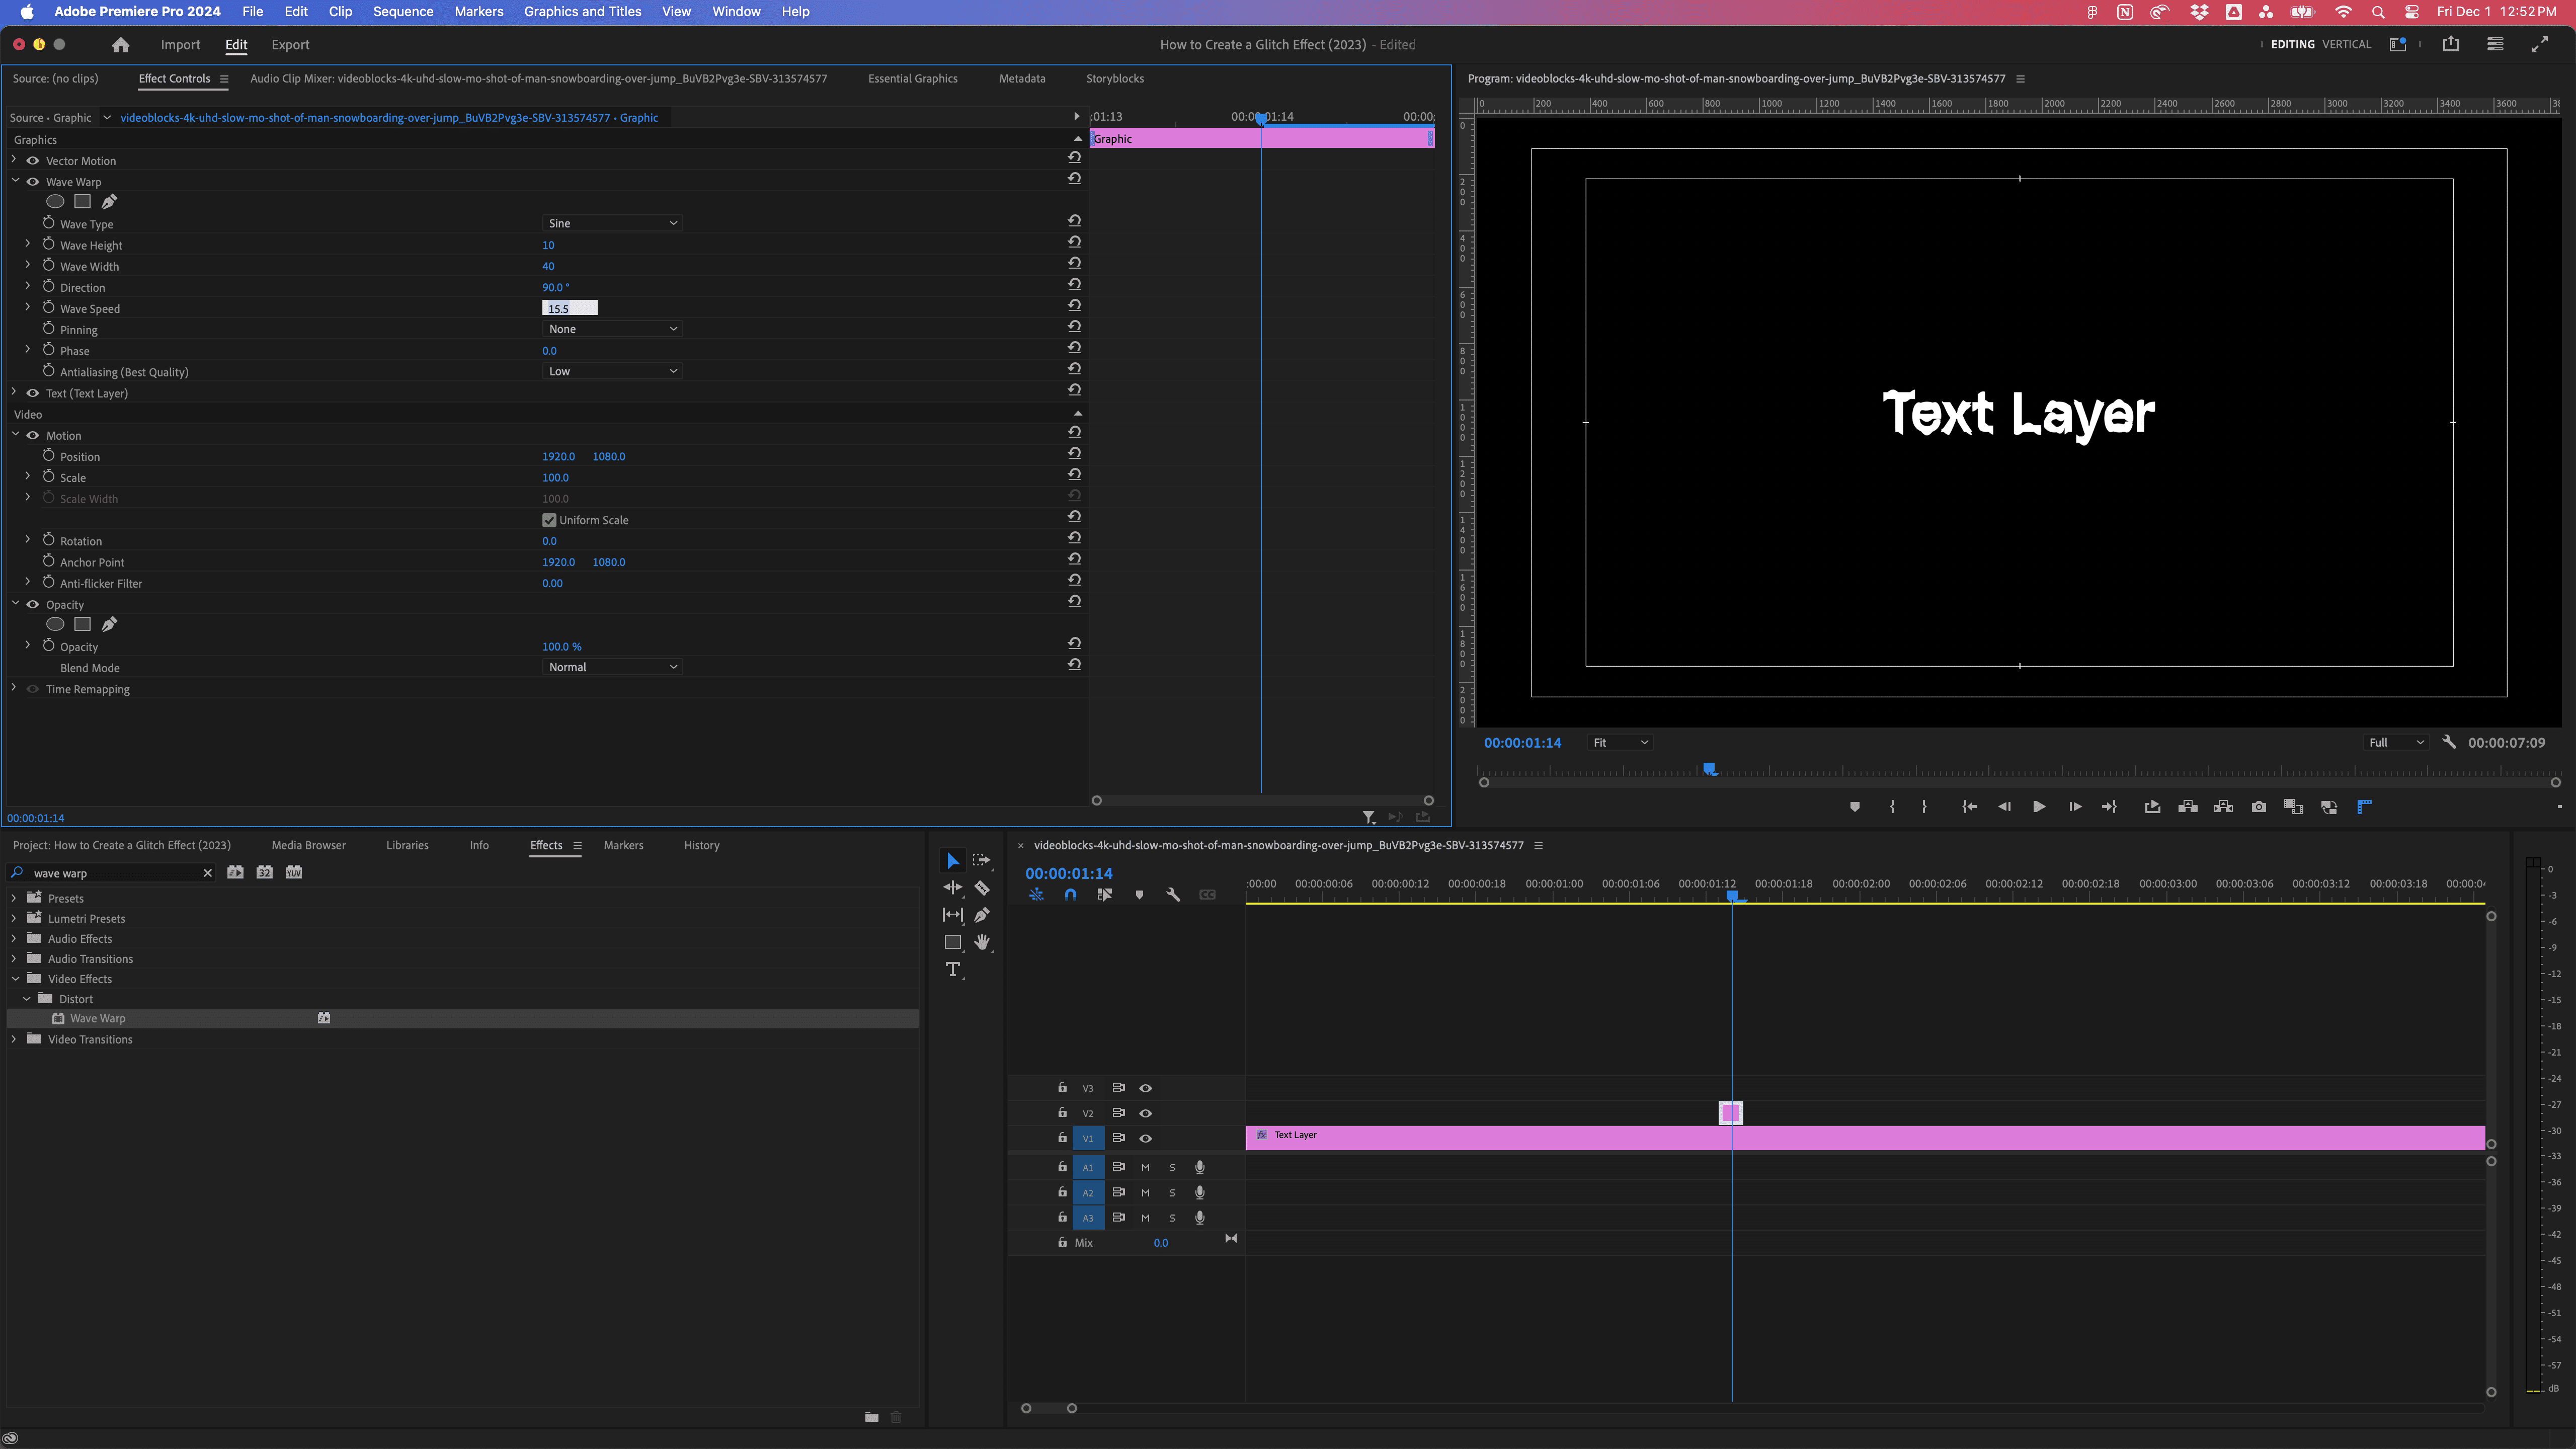Hide track V2 using its eye icon

point(1146,1113)
